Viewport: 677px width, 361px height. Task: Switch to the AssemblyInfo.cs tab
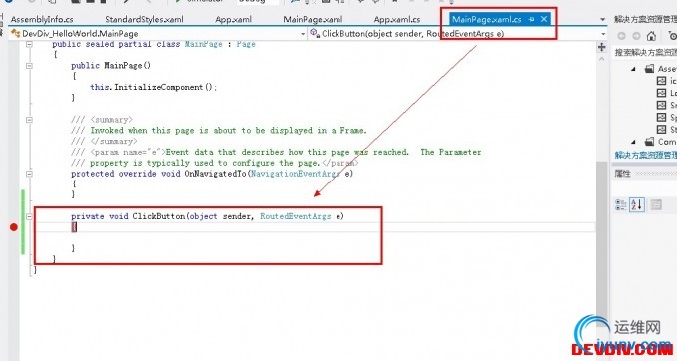coord(42,19)
